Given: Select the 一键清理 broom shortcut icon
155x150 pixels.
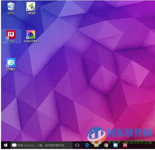Looking at the screenshot, I should (31, 8).
